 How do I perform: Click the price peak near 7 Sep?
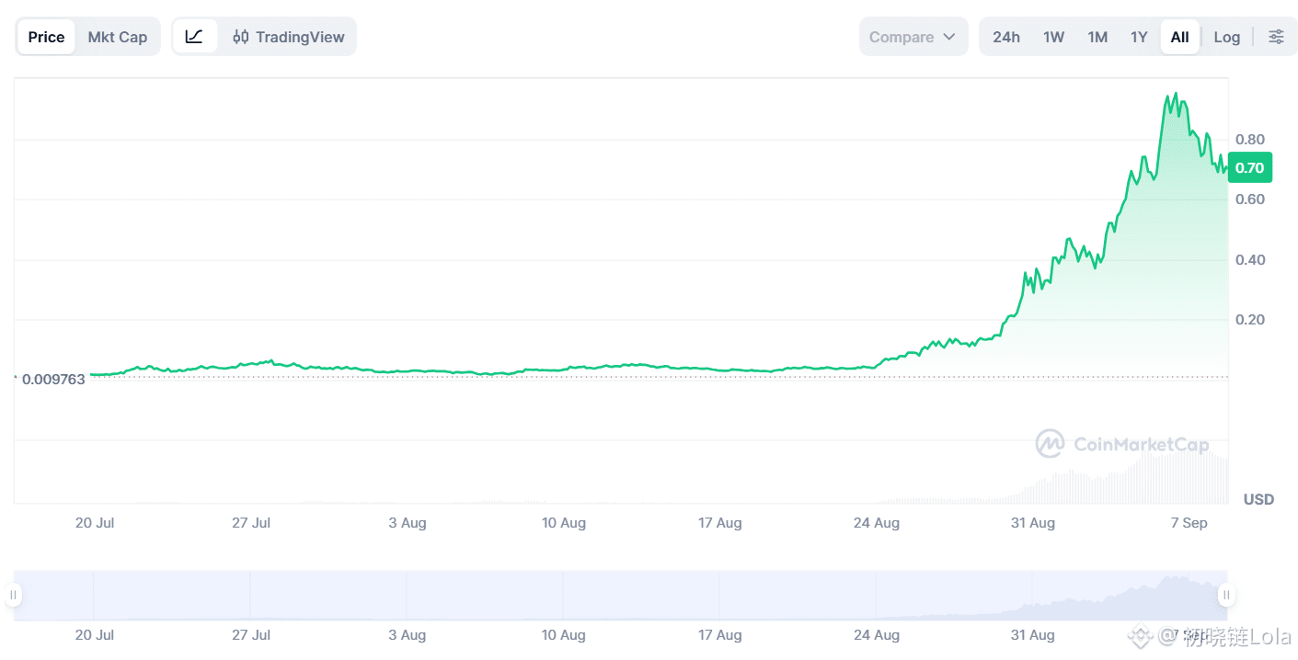1174,94
